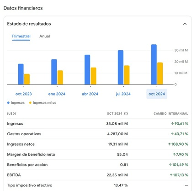Select the highlighted oct 2024 quarter
This screenshot has width=192, height=191.
[x=157, y=94]
